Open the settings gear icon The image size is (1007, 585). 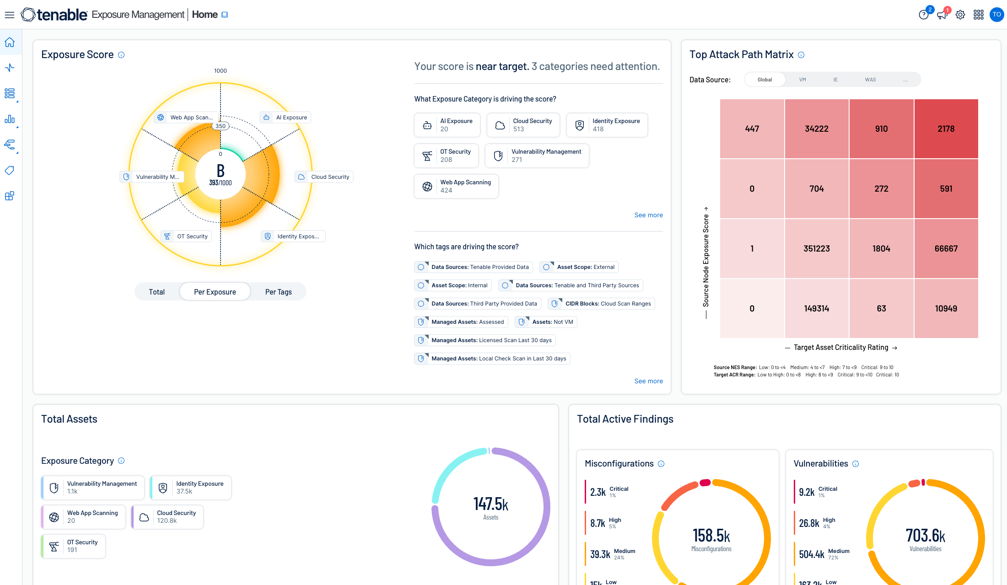click(x=960, y=15)
